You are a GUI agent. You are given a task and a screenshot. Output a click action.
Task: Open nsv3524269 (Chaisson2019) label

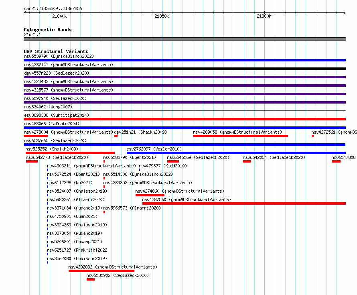(x=77, y=225)
